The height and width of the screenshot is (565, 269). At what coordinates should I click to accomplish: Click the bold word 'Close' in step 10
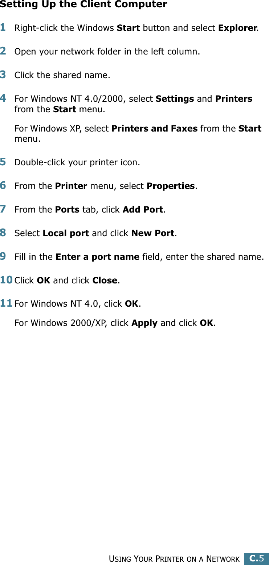105,281
